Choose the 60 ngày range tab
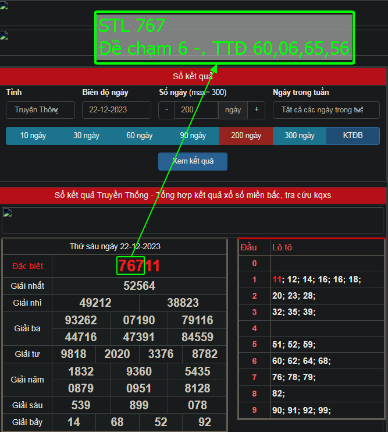This screenshot has width=388, height=432. coord(140,136)
